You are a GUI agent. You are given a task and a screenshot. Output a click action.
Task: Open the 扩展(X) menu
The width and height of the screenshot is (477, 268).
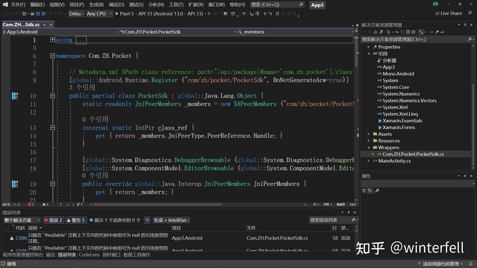point(196,5)
